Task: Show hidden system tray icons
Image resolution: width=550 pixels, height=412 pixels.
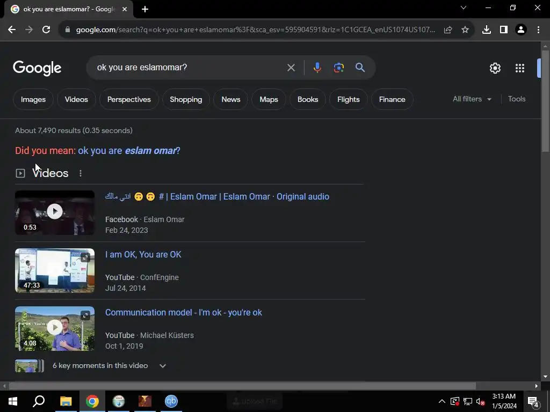Action: [x=442, y=401]
